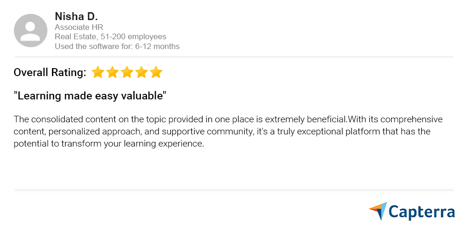Screen dimensions: 468x231
Task: Click the first rating star
Action: click(97, 72)
